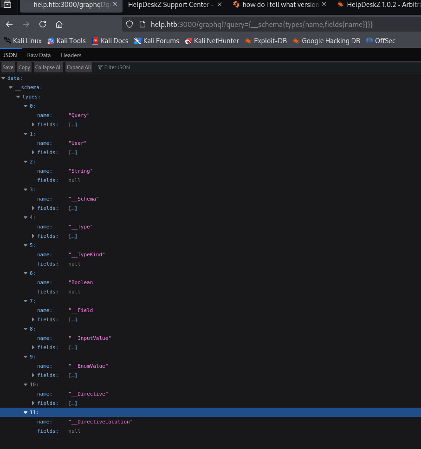Go to the browser home page icon
The image size is (421, 449).
pos(59,24)
